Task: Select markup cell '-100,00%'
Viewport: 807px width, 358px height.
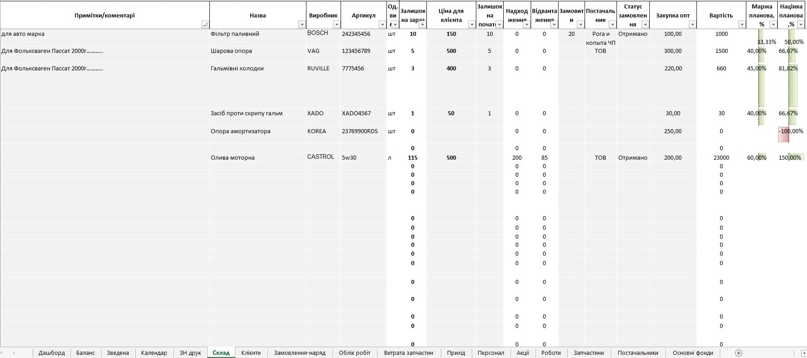Action: coord(791,135)
